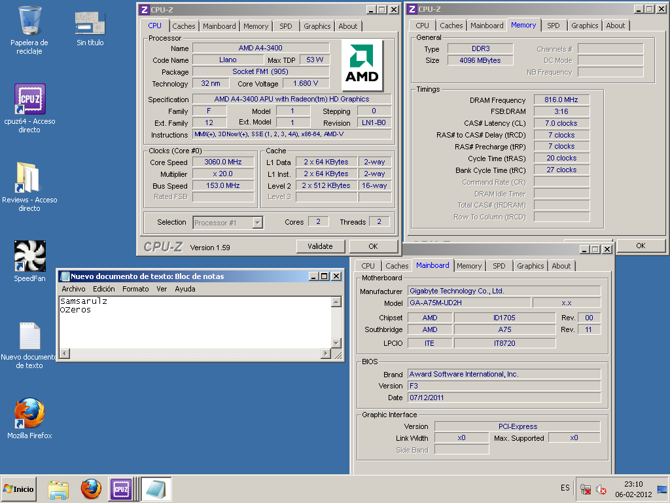Switch to CPU tab in Mainboard window
Image resolution: width=670 pixels, height=503 pixels.
click(x=368, y=266)
